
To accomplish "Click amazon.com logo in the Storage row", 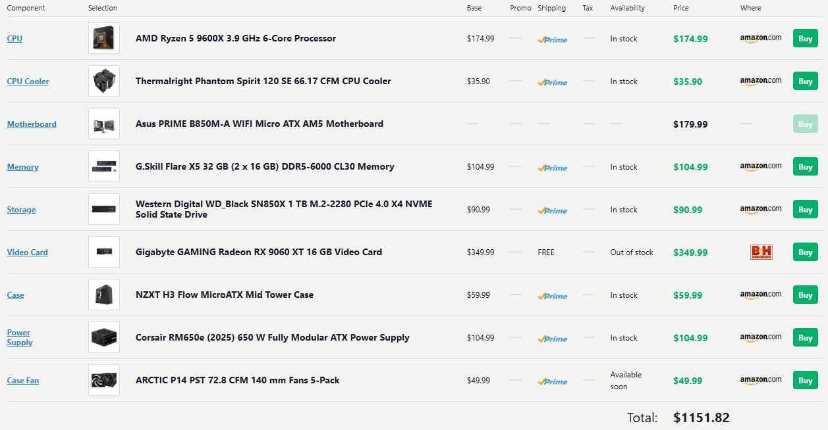I will tap(761, 209).
